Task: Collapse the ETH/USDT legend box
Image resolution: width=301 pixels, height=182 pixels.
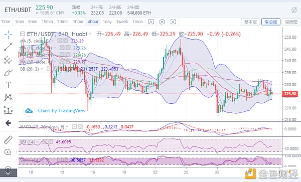Action: (23, 34)
